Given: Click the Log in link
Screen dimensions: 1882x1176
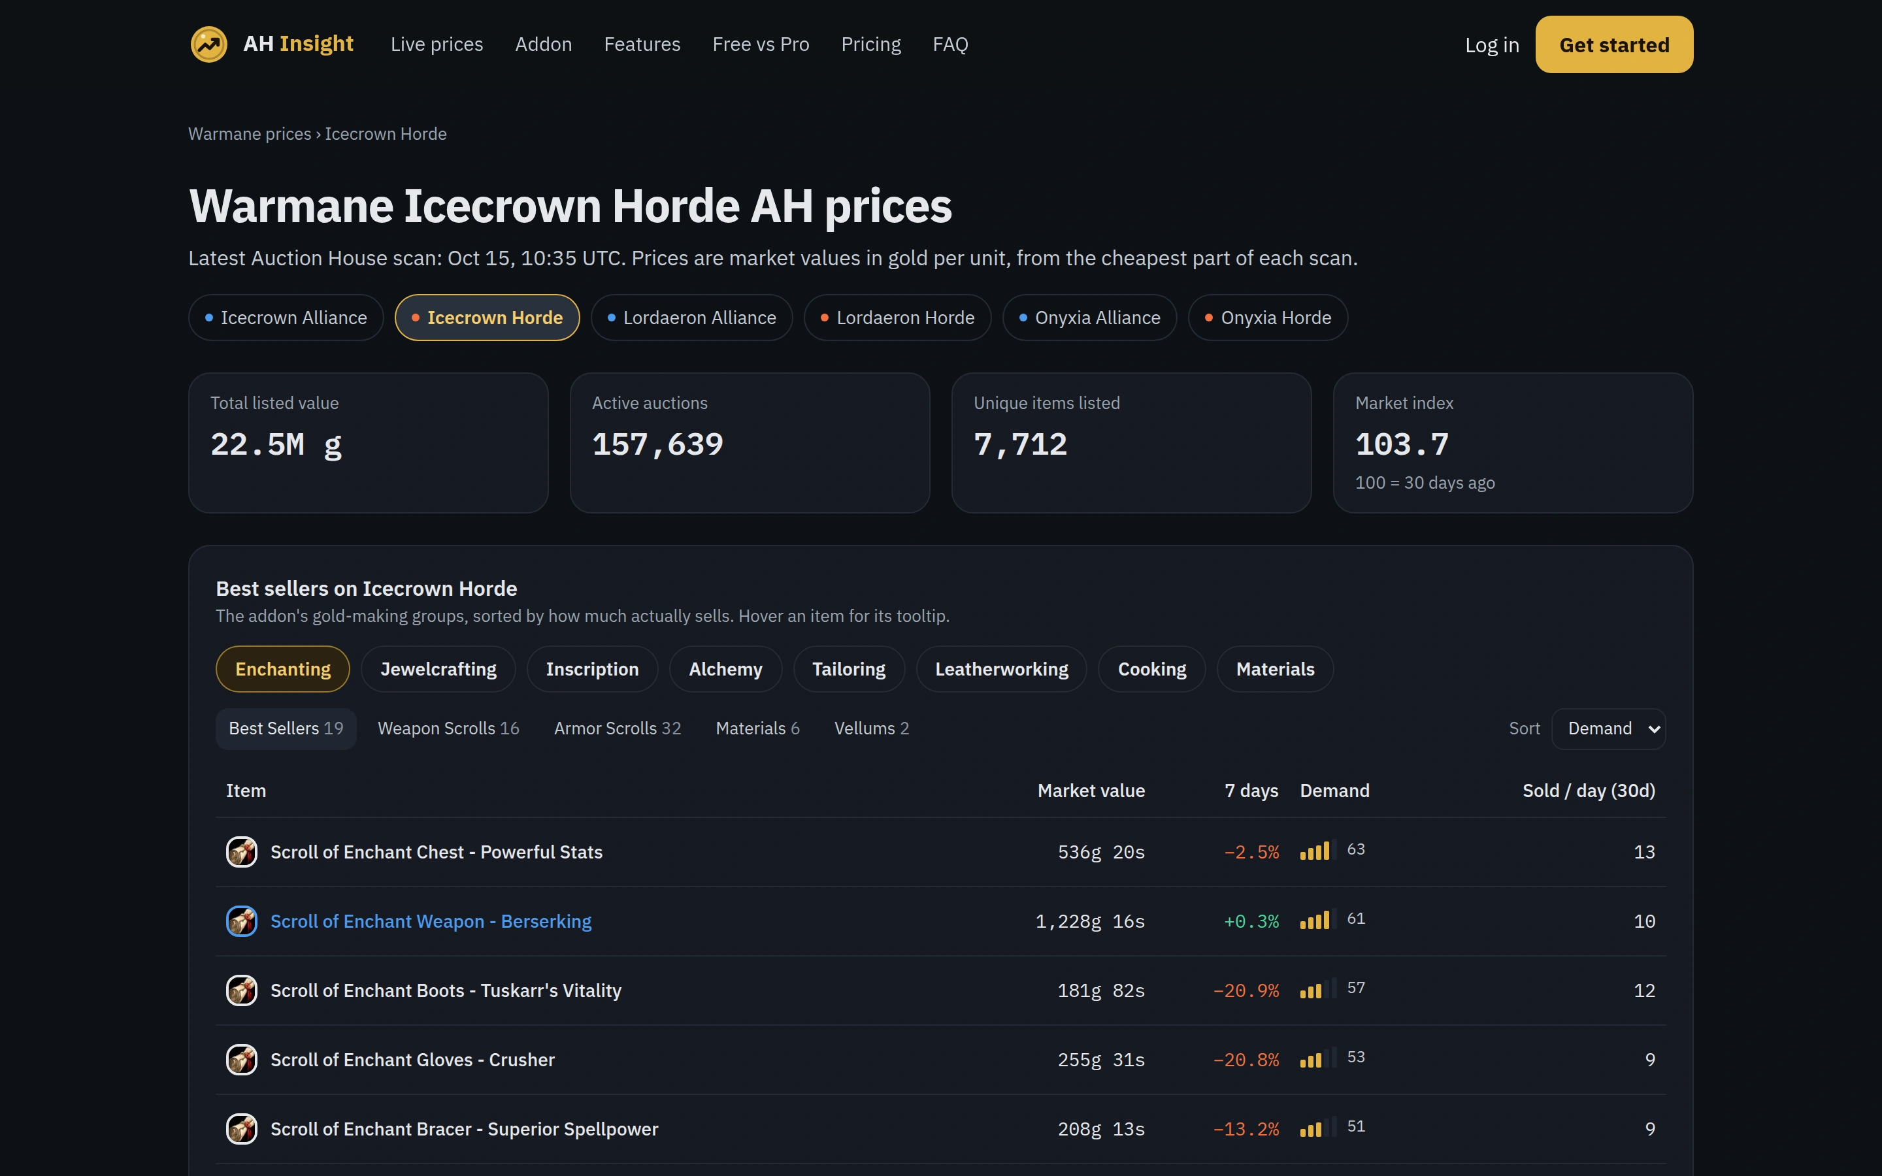Looking at the screenshot, I should [1492, 45].
